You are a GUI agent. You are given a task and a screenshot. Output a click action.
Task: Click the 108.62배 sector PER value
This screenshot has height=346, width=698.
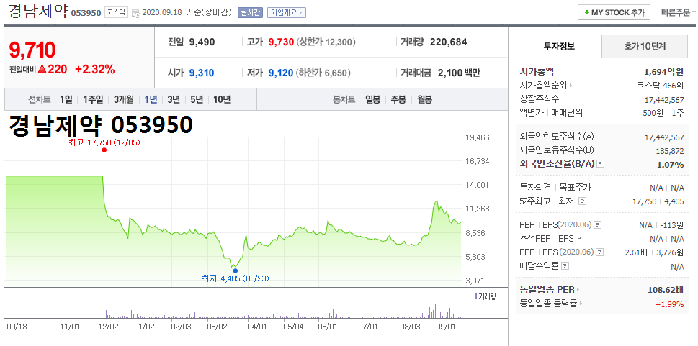click(x=666, y=290)
